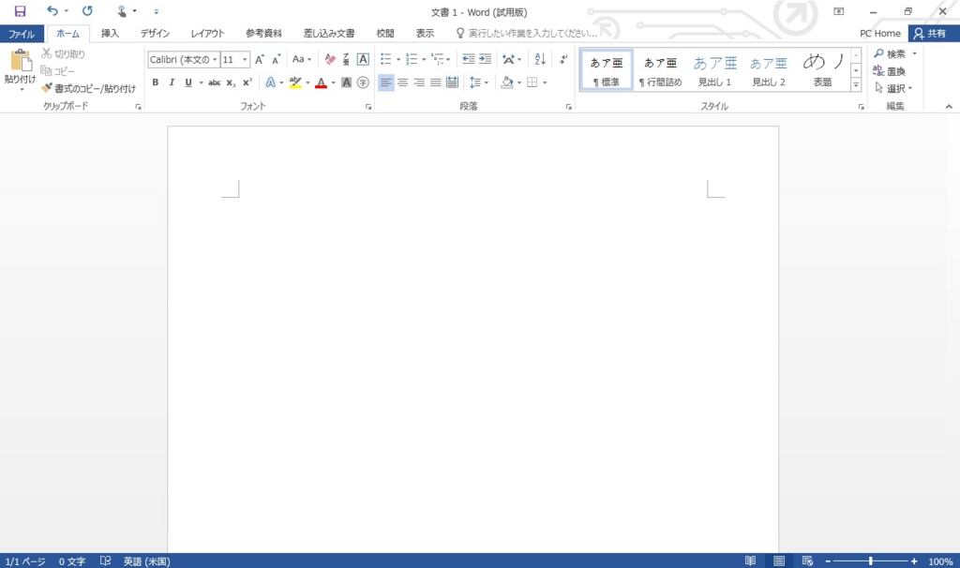Open the Font dialog launcher
This screenshot has width=960, height=568.
pyautogui.click(x=368, y=107)
